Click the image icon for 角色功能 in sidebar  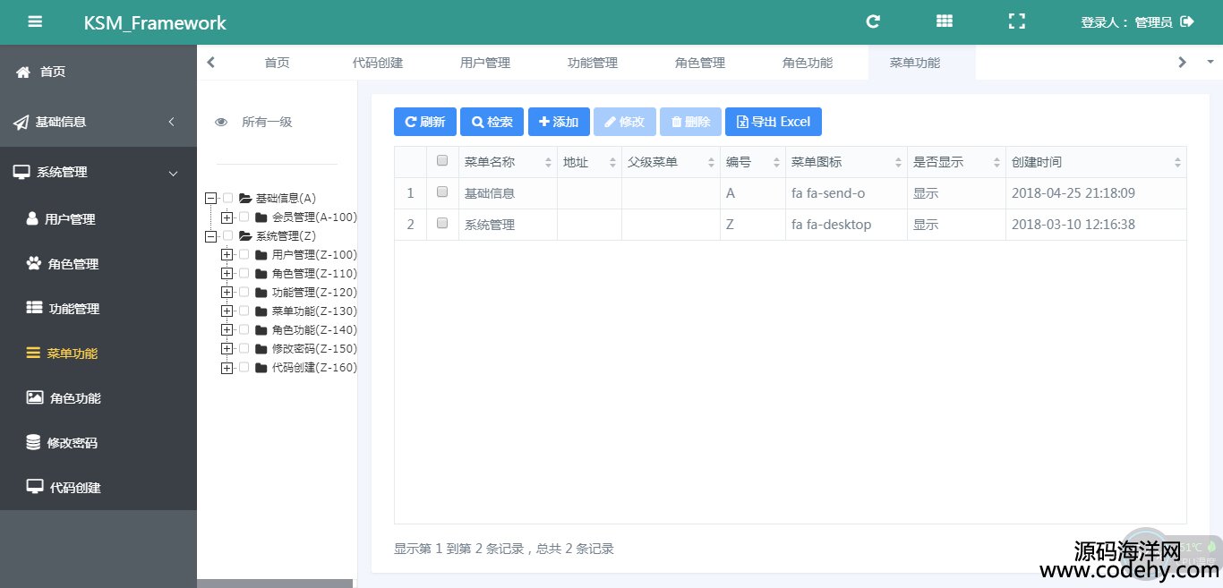35,397
